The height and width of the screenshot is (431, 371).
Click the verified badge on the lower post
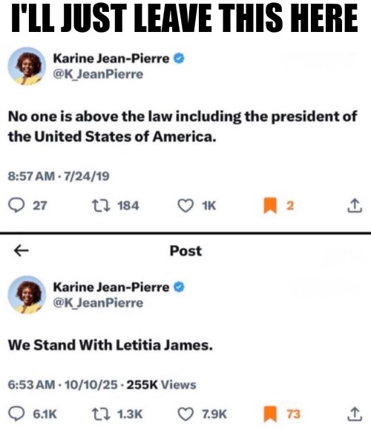179,287
